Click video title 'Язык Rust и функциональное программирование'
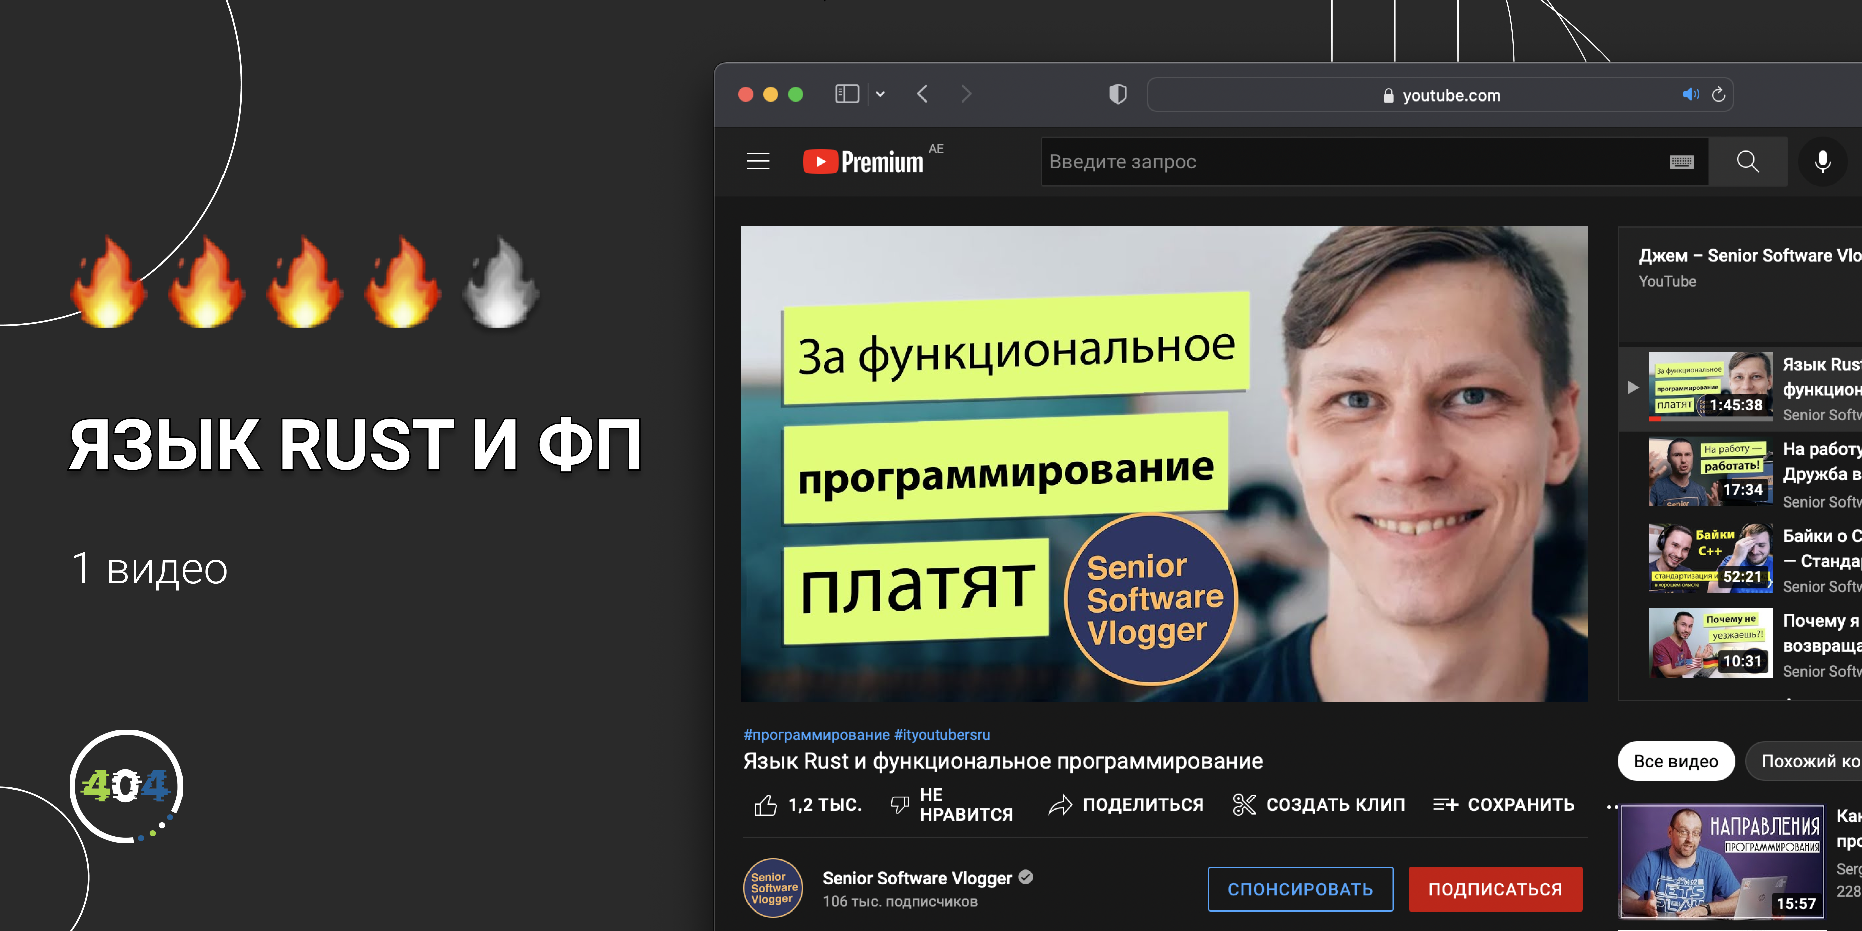 point(1003,761)
